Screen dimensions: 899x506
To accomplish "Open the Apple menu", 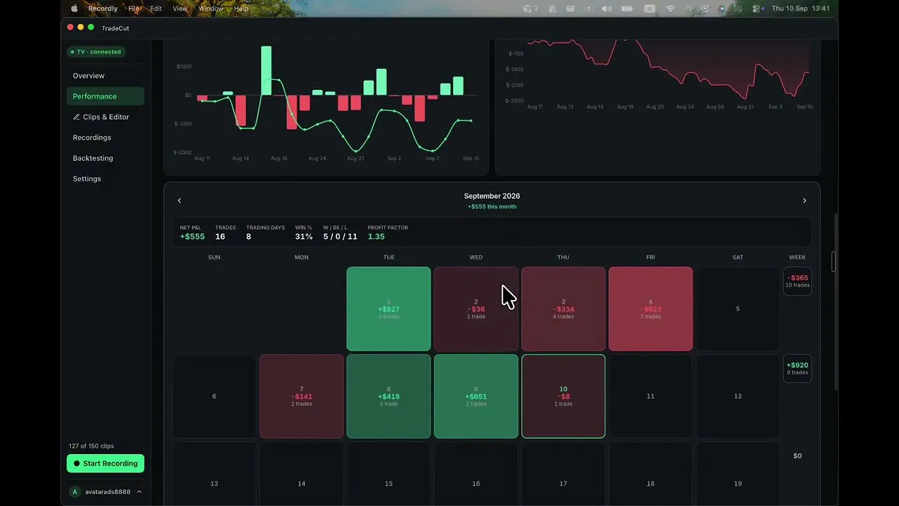I will [74, 8].
